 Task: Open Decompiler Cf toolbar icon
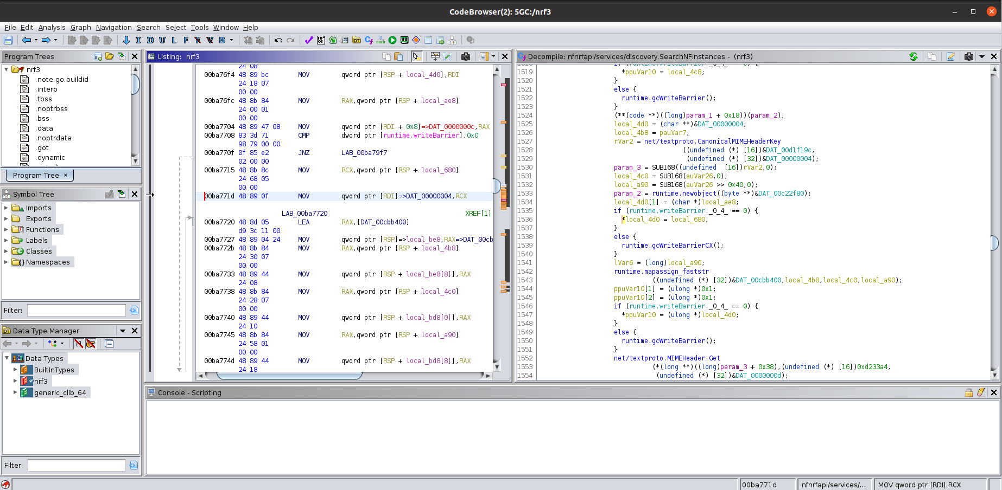click(x=369, y=40)
